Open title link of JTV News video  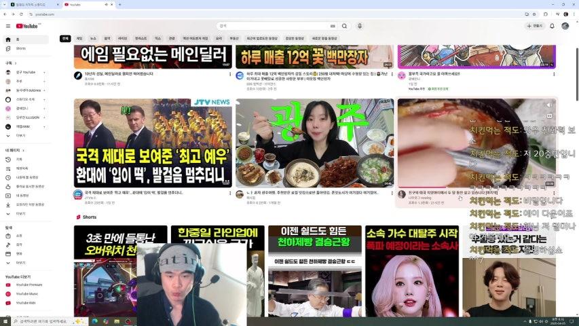tap(134, 193)
